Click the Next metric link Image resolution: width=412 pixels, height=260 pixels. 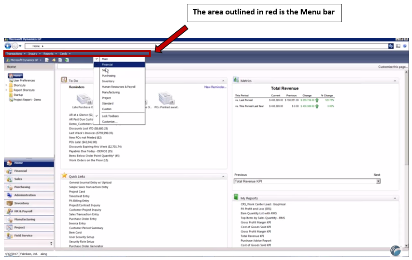click(377, 175)
